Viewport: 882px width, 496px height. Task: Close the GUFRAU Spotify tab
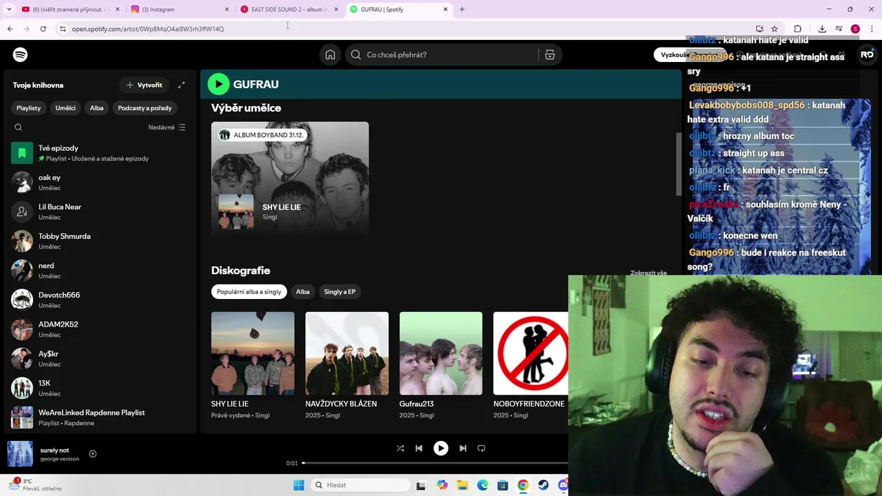click(446, 10)
